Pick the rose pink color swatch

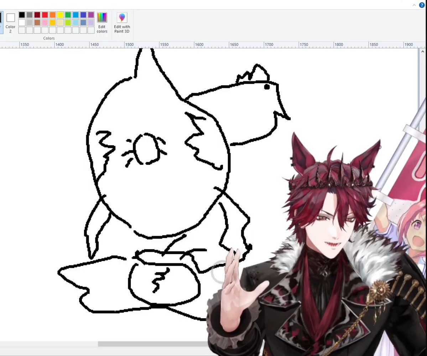[45, 22]
